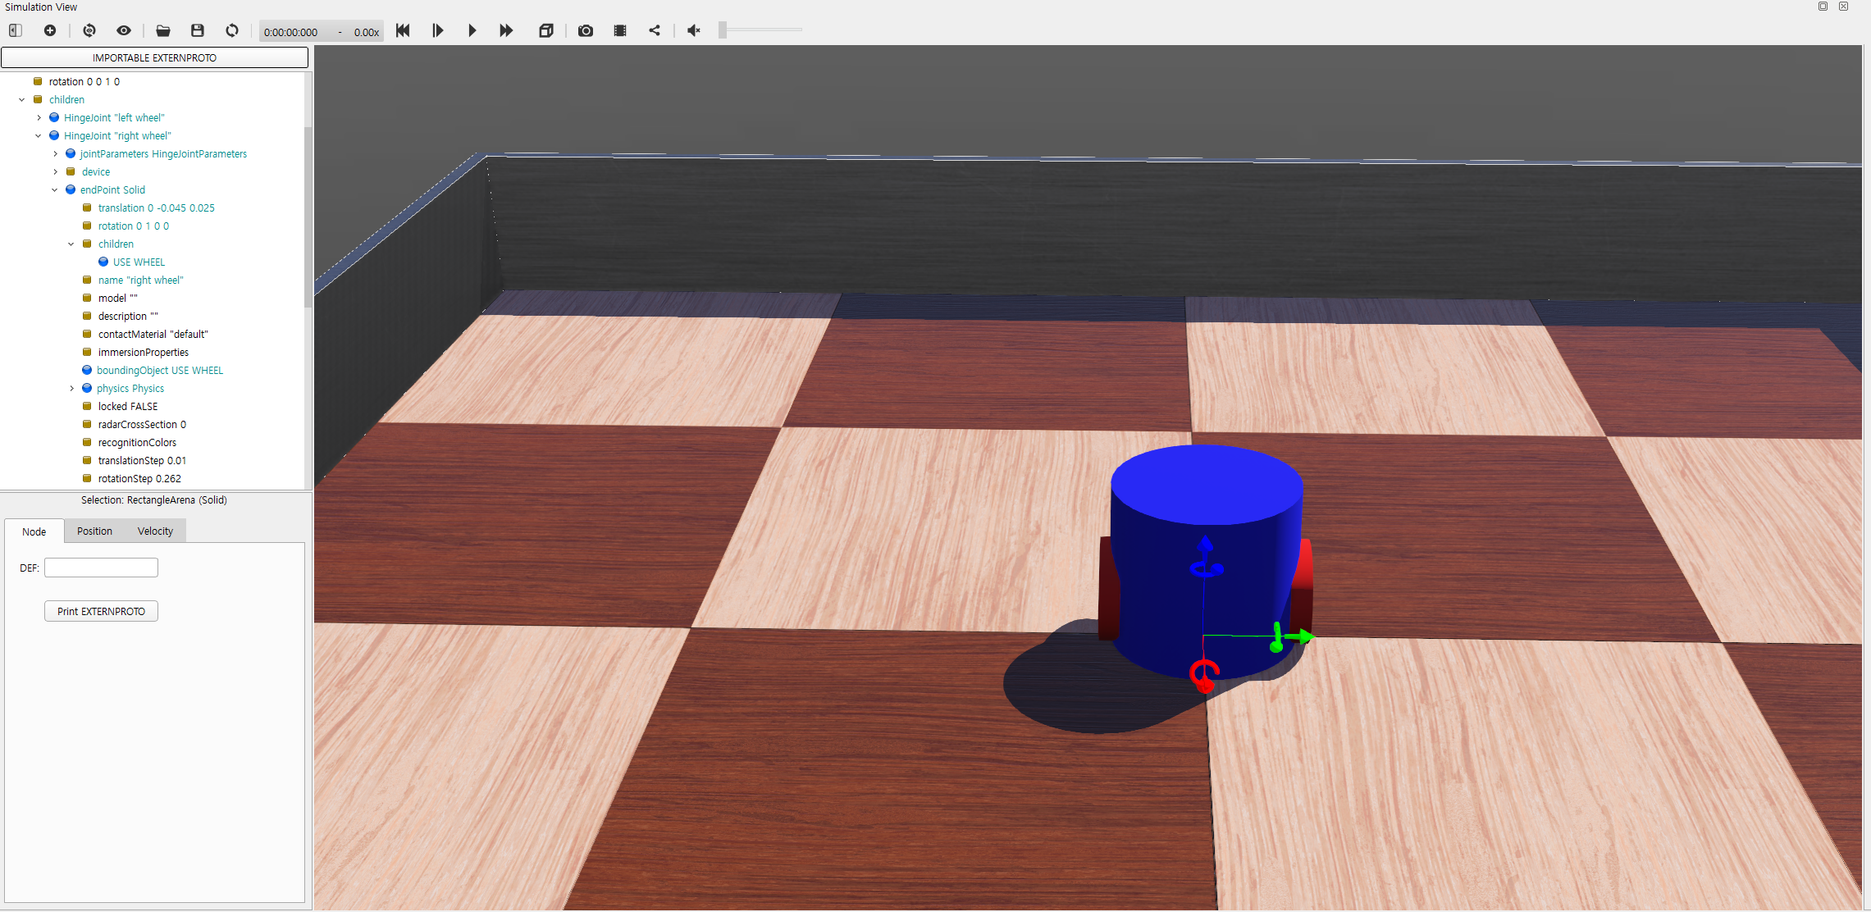
Task: Reload the world using toolbar icon
Action: (x=232, y=30)
